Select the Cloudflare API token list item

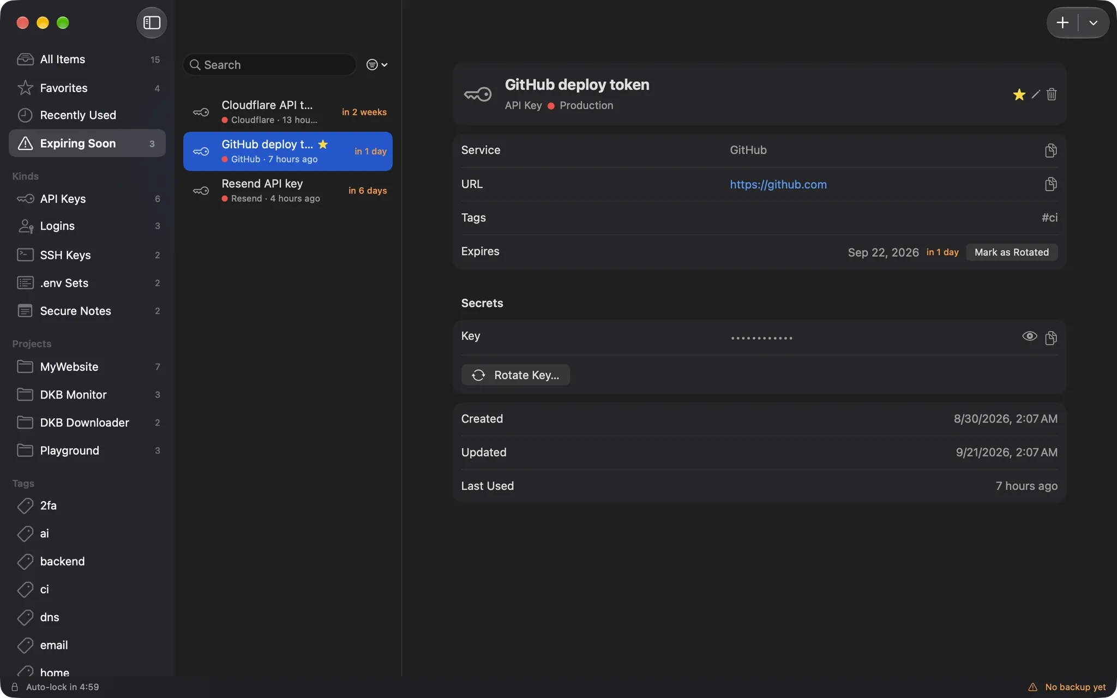click(288, 112)
